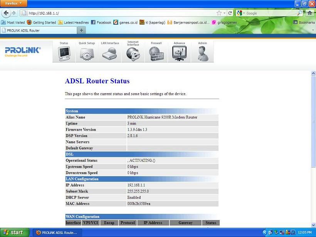Viewport: 316px width, 237px height.
Task: Open the Most Visited bookmarks menu
Action: [x=13, y=22]
